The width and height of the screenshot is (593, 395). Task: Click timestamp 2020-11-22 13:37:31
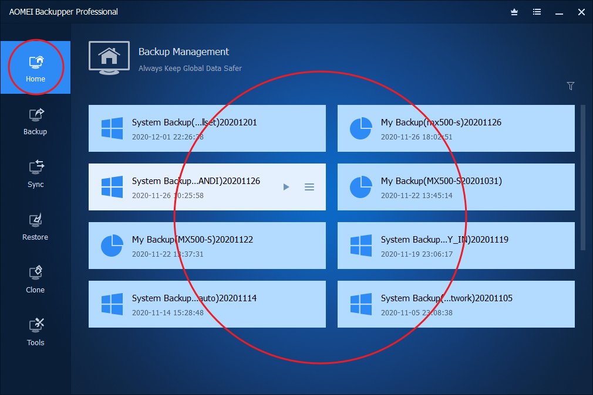[167, 254]
